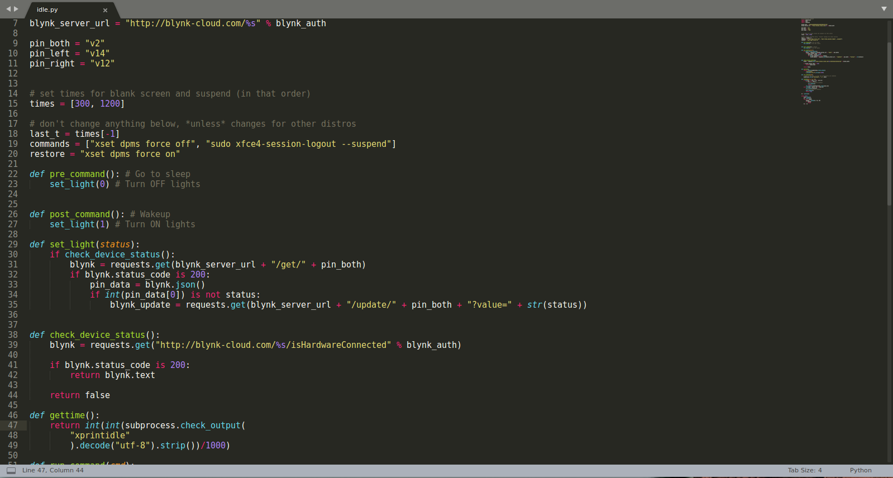Go to next tab with right arrow
Image resolution: width=893 pixels, height=478 pixels.
pyautogui.click(x=16, y=9)
